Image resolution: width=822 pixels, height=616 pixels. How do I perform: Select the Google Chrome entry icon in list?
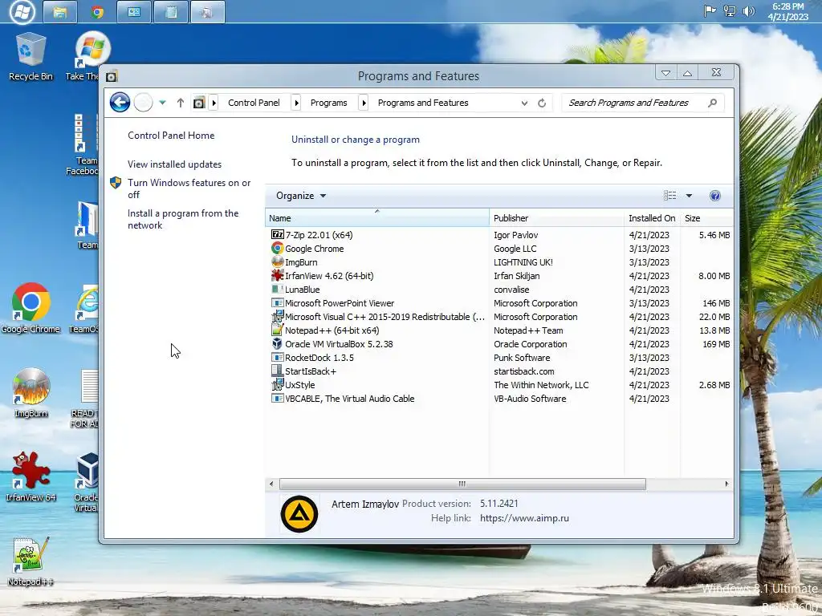click(x=277, y=249)
